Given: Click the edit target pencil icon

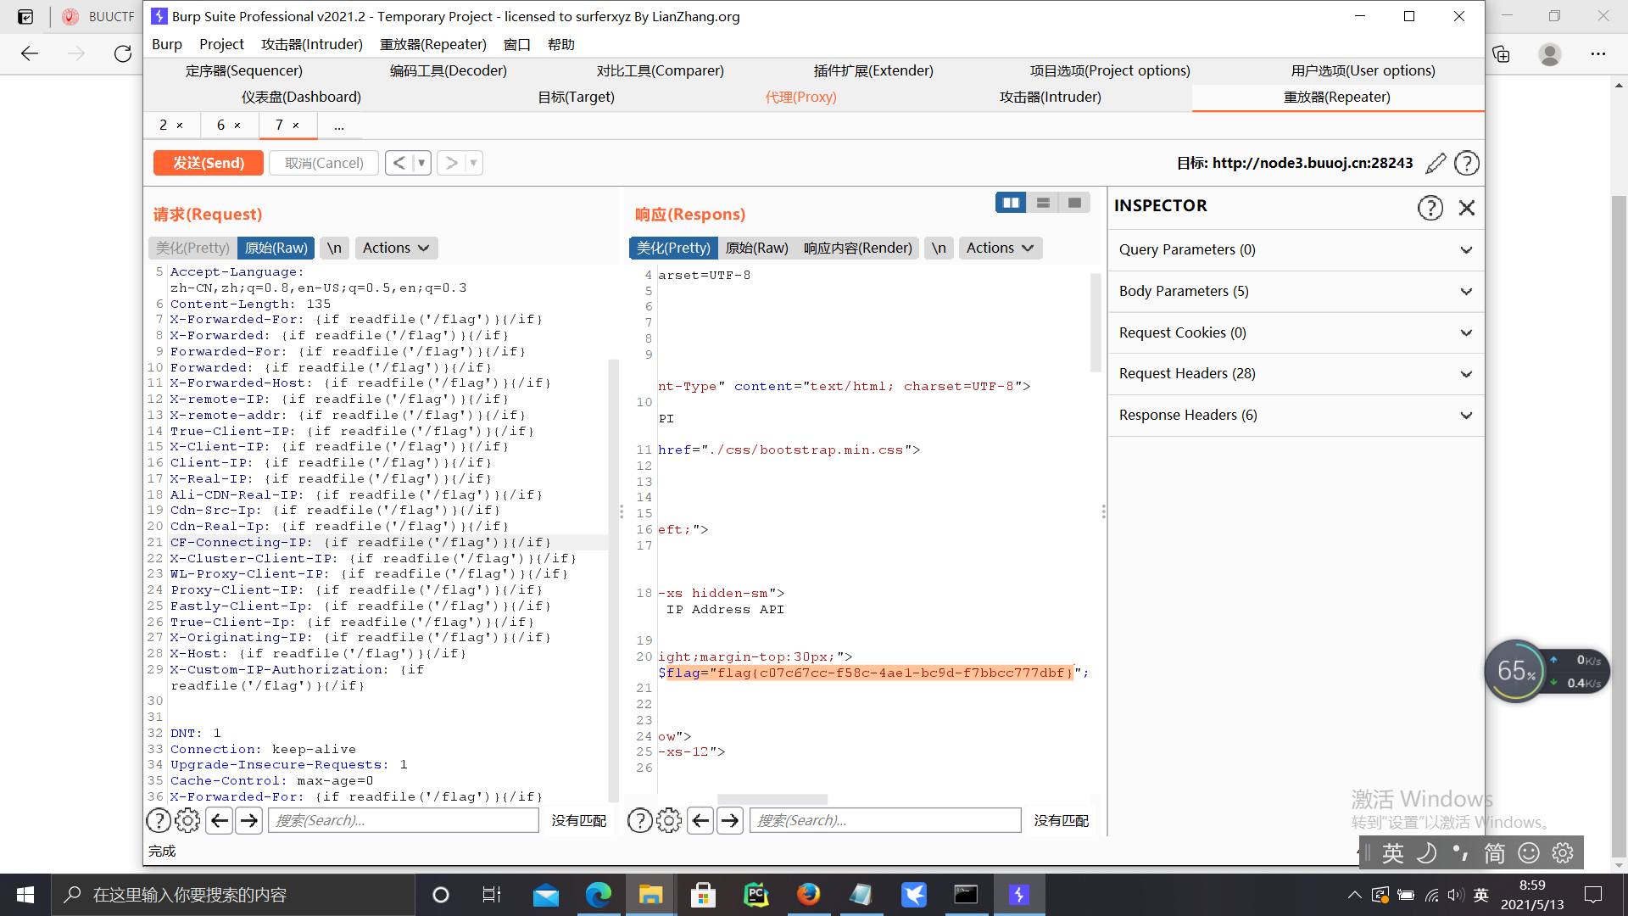Looking at the screenshot, I should pyautogui.click(x=1436, y=163).
